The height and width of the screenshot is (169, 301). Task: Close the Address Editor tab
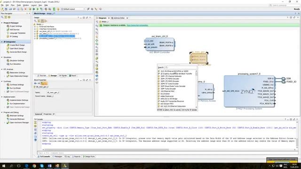[x=127, y=18]
